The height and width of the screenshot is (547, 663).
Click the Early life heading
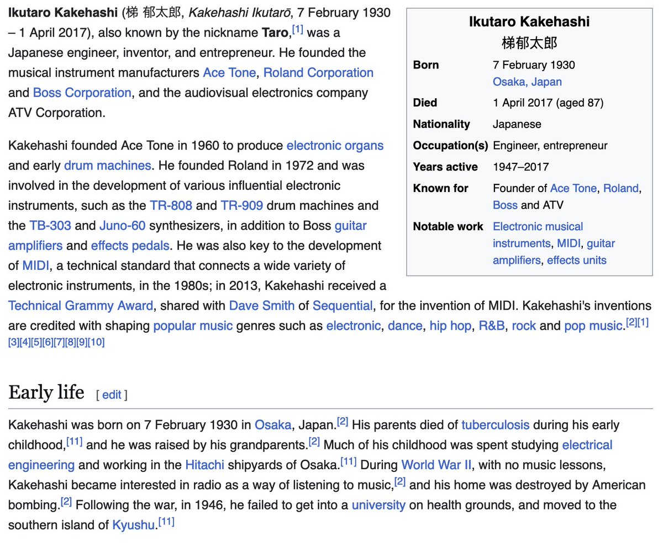point(46,392)
